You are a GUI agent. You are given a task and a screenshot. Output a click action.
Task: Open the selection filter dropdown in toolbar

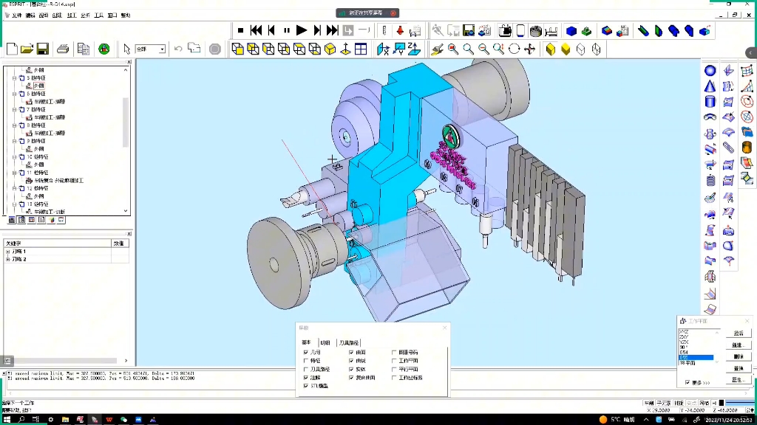(x=162, y=49)
